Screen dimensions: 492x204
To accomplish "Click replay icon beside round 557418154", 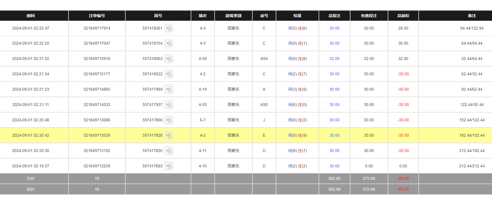I will [x=169, y=43].
